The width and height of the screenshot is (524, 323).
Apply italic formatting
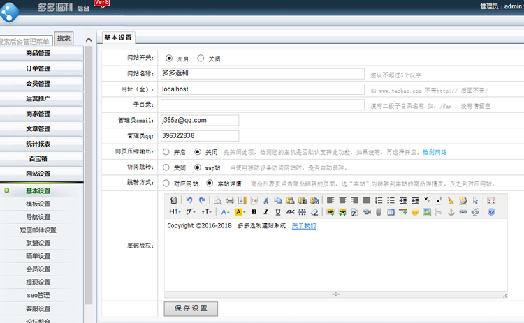point(266,212)
